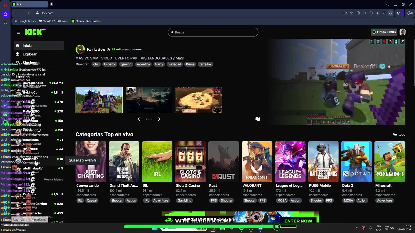Image resolution: width=415 pixels, height=233 pixels.
Task: Open Ver todo categories link
Action: click(399, 135)
